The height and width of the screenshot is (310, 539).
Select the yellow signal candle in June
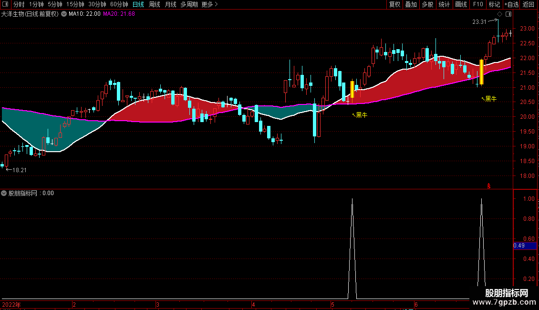coord(481,72)
